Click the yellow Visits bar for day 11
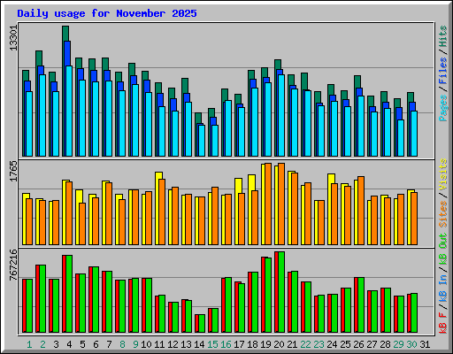The width and height of the screenshot is (453, 354). coord(157,208)
